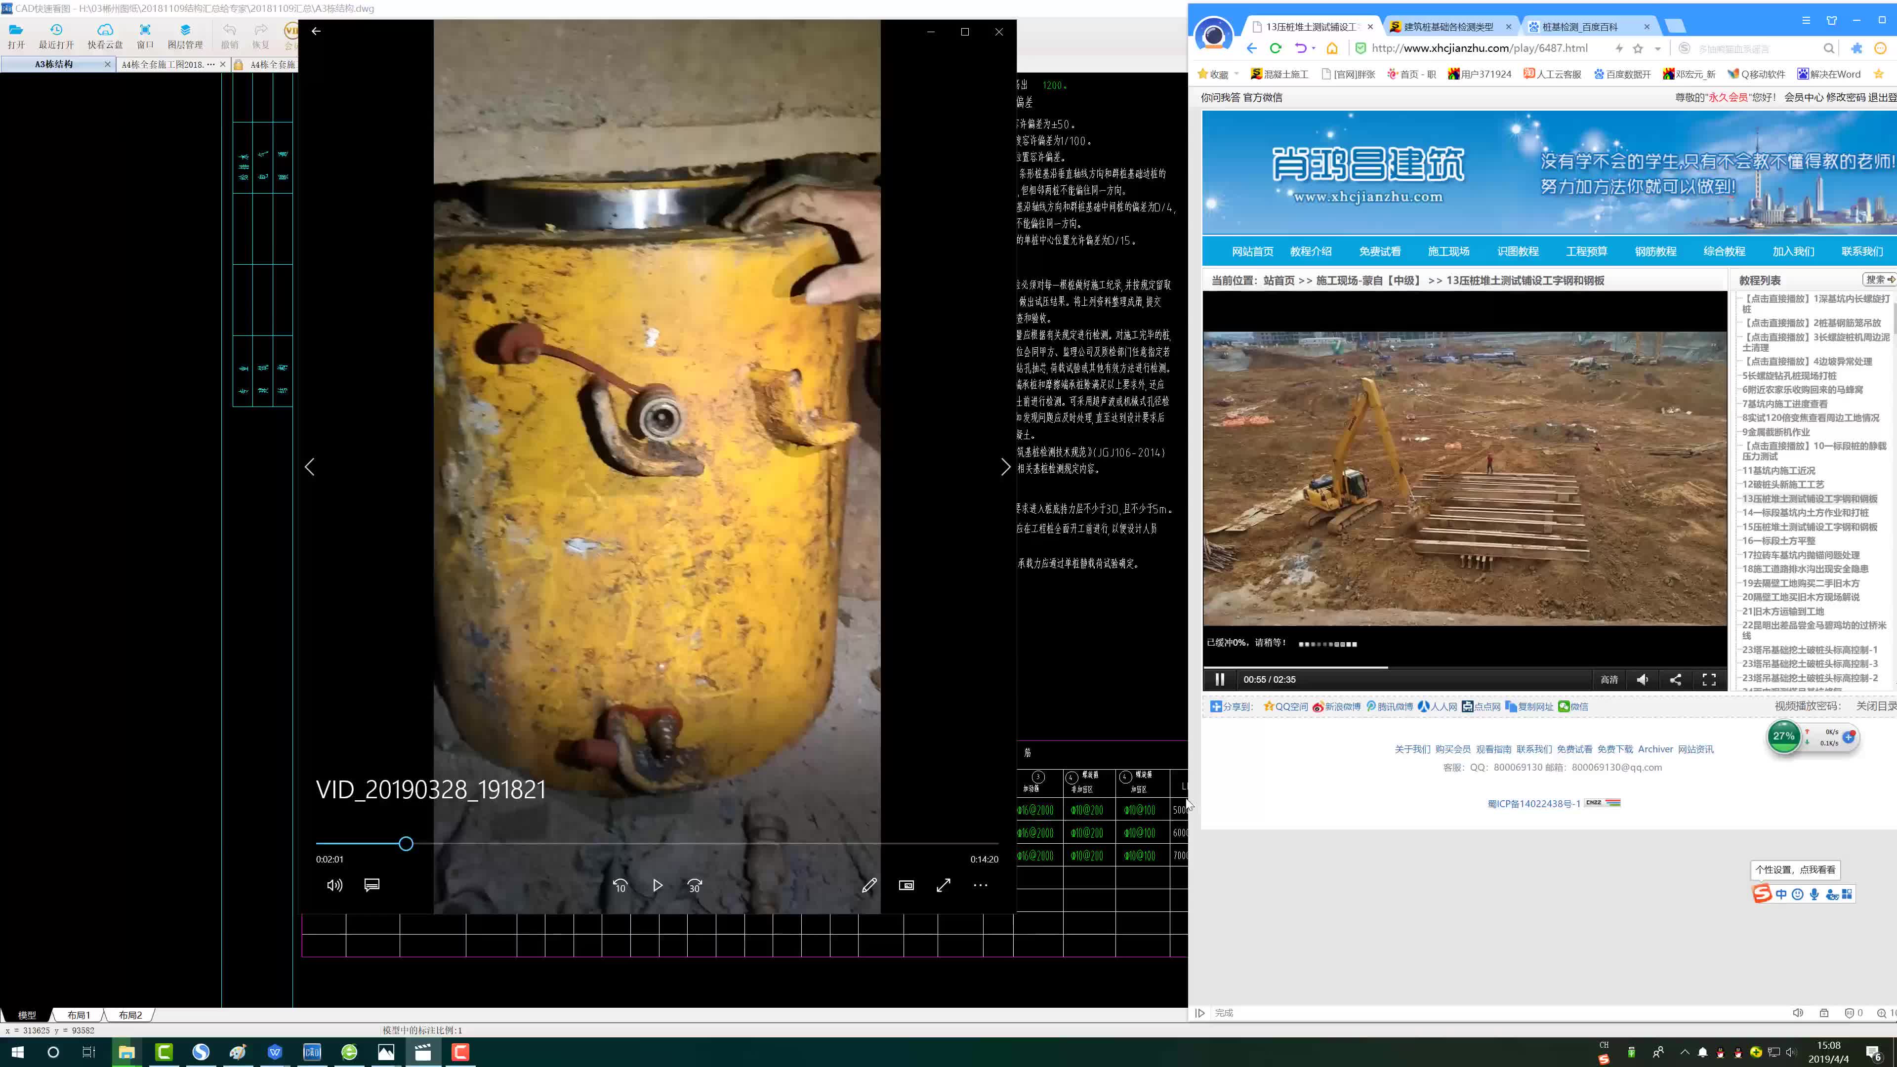1897x1067 pixels.
Task: Go to browser home page icon
Action: click(1332, 48)
